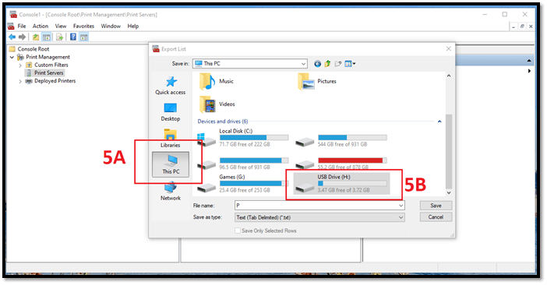
Task: Select the red-bar drive with 55.2 GB free
Action: (341, 163)
